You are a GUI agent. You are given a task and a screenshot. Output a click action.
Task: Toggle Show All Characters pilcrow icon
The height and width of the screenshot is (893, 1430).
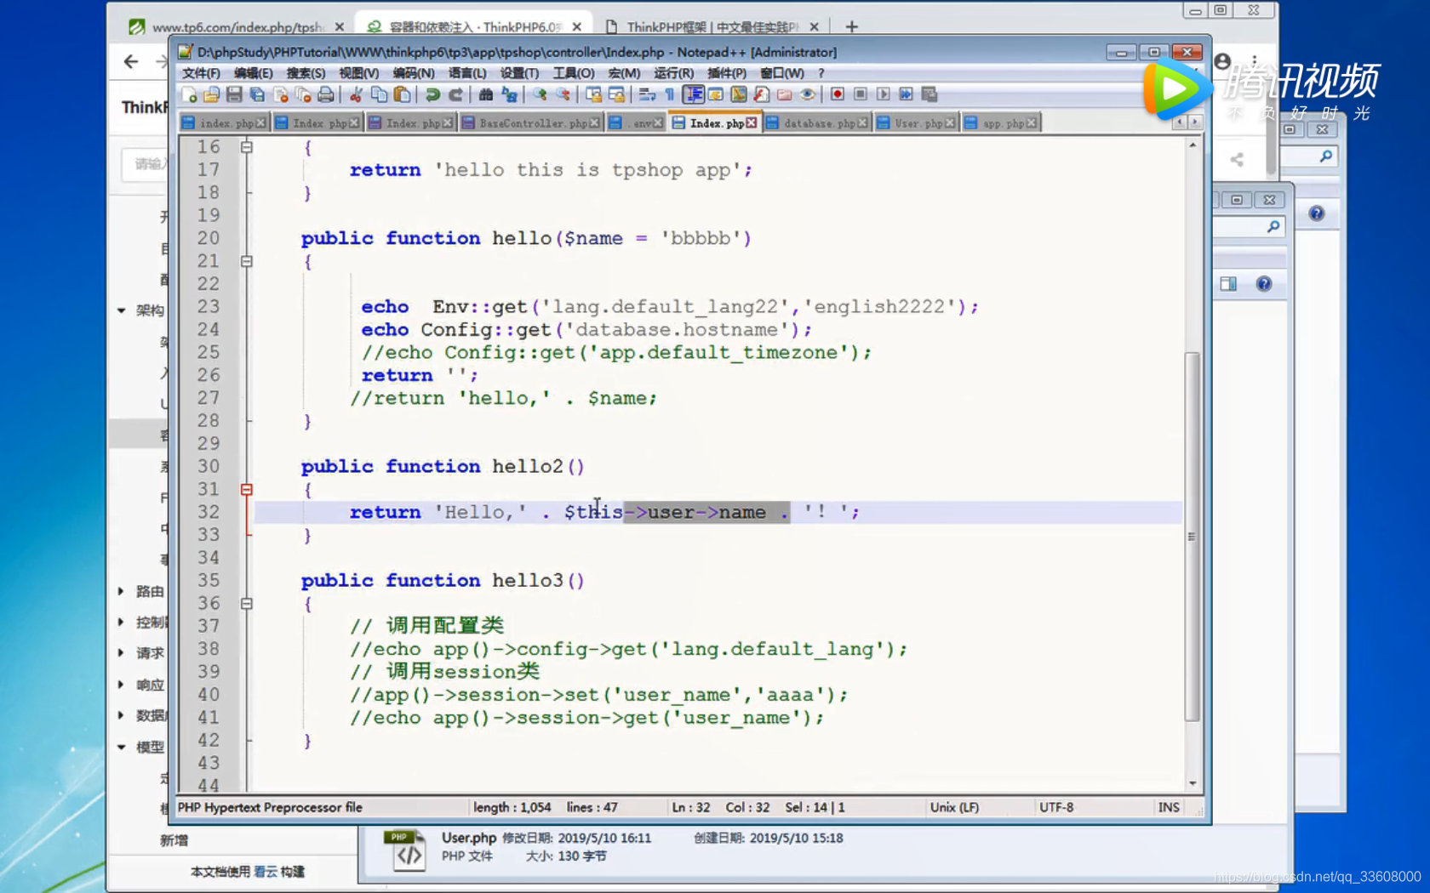point(670,94)
